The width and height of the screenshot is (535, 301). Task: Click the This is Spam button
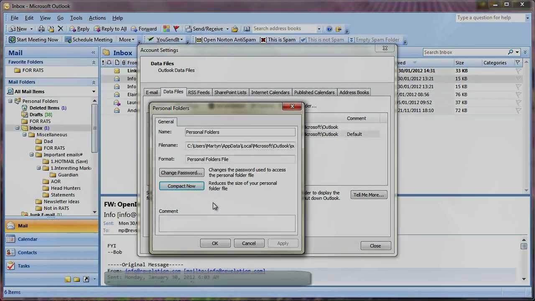pos(278,40)
